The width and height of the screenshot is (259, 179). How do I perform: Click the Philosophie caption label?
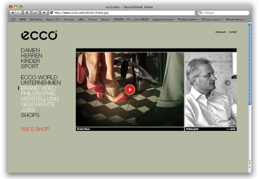(x=192, y=129)
